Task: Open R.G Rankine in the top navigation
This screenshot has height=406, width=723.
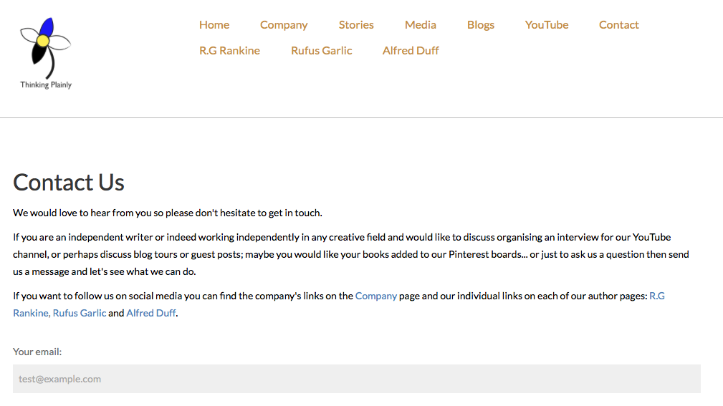Action: pos(229,50)
